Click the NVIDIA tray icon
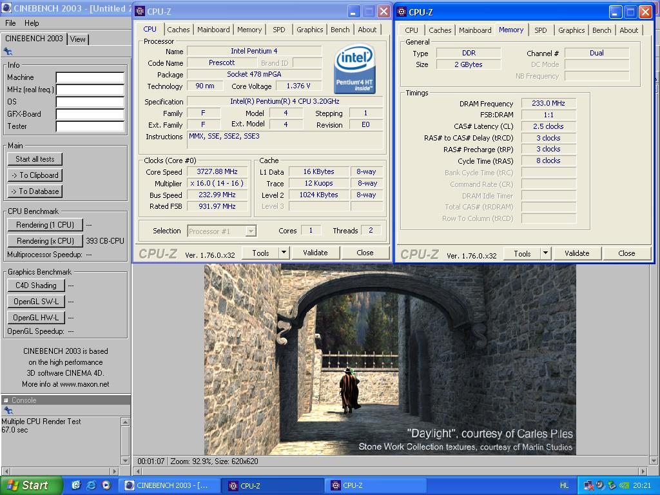The width and height of the screenshot is (660, 495). click(x=624, y=486)
